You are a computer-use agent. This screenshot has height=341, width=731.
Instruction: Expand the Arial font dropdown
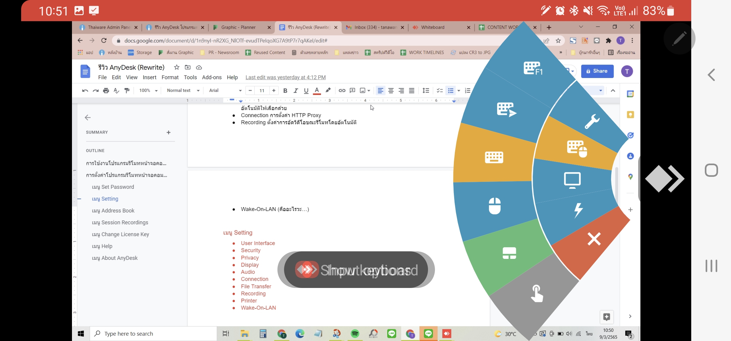pyautogui.click(x=225, y=91)
